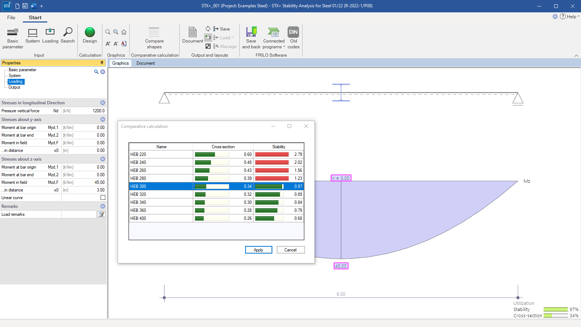Select System in the properties tree
The image size is (581, 327).
tap(15, 76)
